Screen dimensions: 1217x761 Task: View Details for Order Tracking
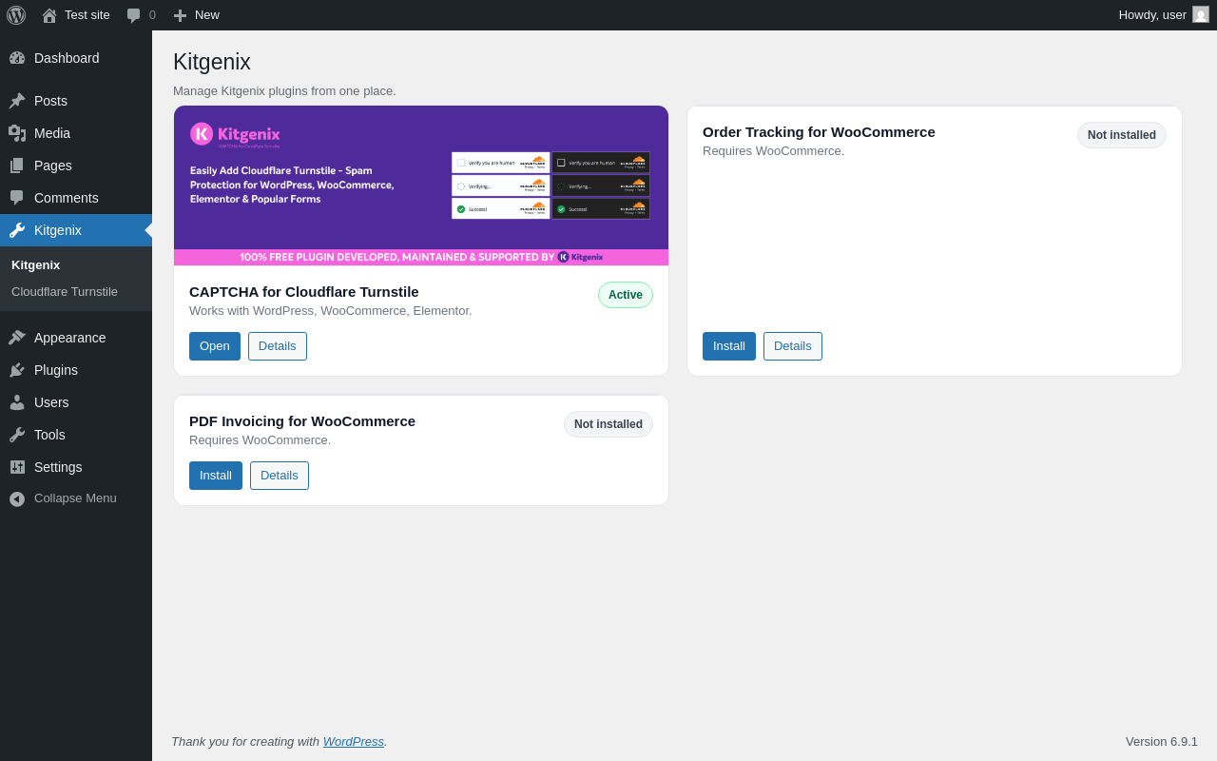point(793,346)
